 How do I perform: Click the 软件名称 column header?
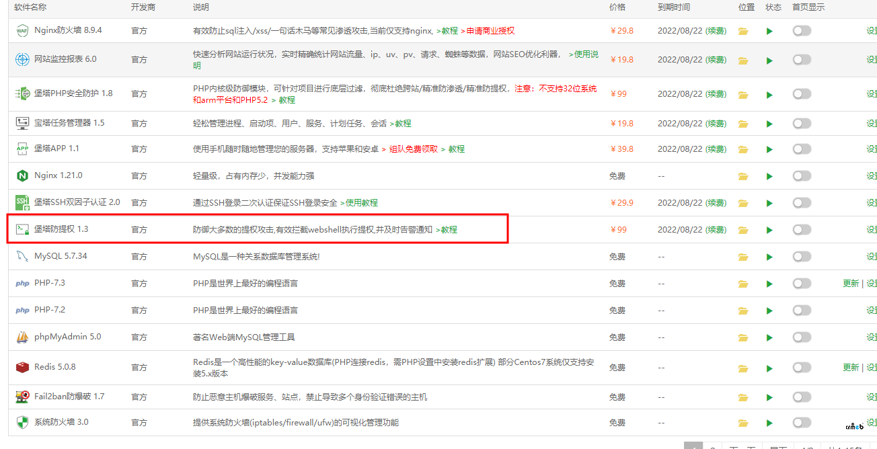point(31,7)
